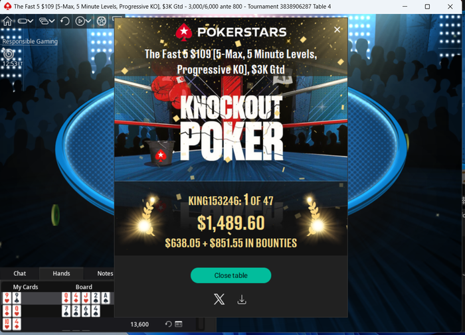Open the Notes tab

(x=105, y=273)
